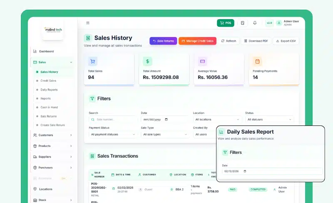Click the COMPLETED status badge
This screenshot has height=203, width=333.
click(x=258, y=189)
